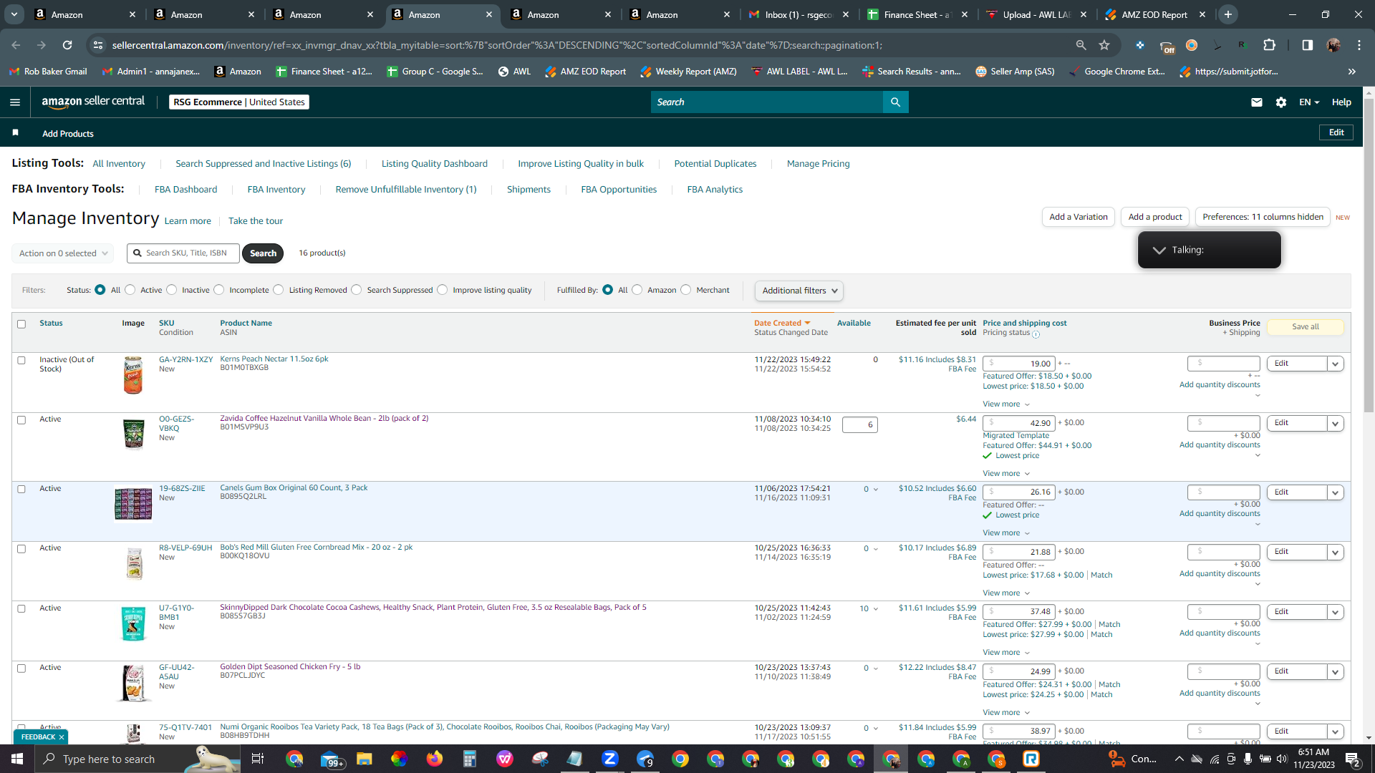Open the settings gear icon
Screen dimensions: 1375x773
(1281, 102)
